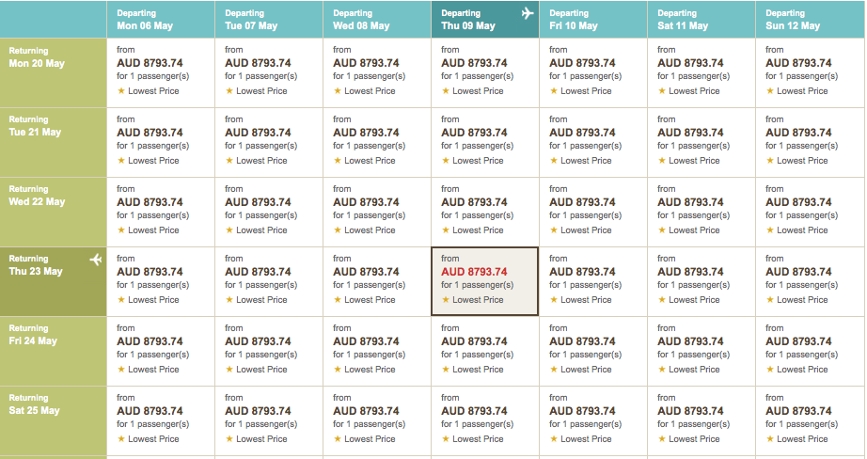
Task: Select the Returning Mon 20 May row header
Action: coord(54,72)
